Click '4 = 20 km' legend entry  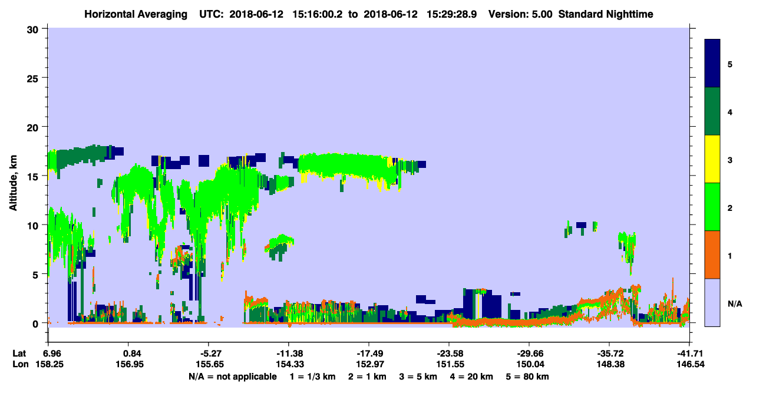click(473, 377)
